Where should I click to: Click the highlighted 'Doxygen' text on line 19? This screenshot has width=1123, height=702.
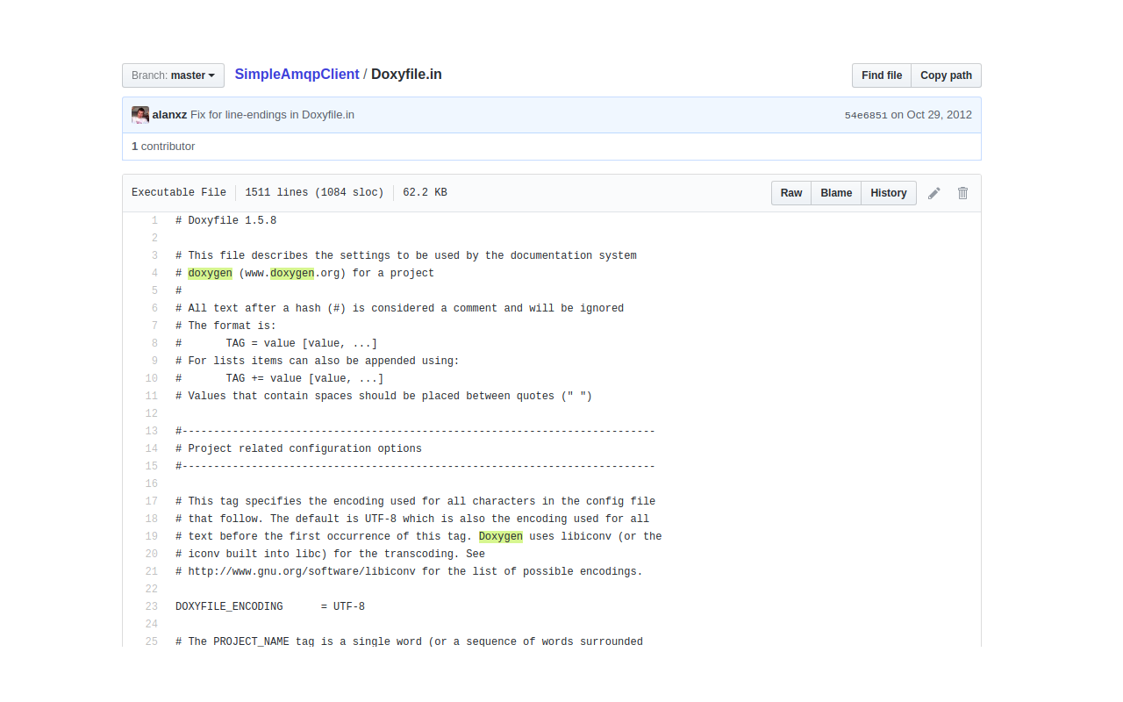pos(500,536)
